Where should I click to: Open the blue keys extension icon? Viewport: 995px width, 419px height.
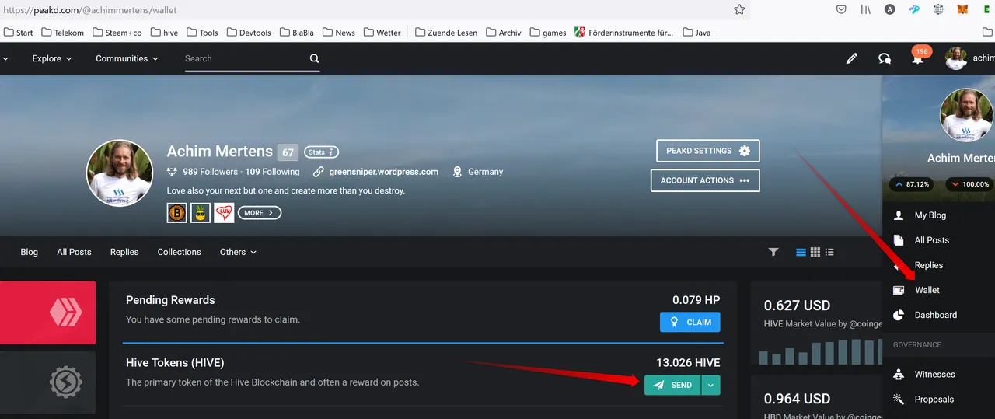click(914, 10)
